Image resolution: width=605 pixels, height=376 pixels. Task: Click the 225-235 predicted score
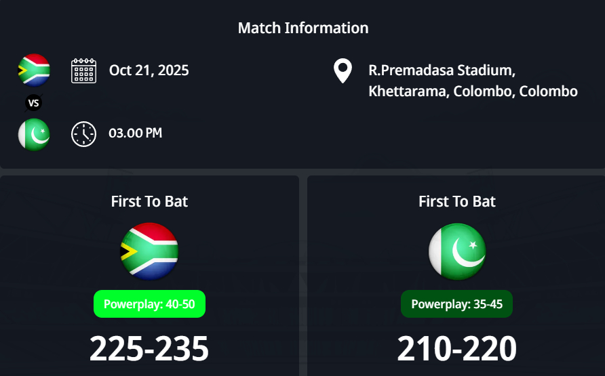[149, 349]
